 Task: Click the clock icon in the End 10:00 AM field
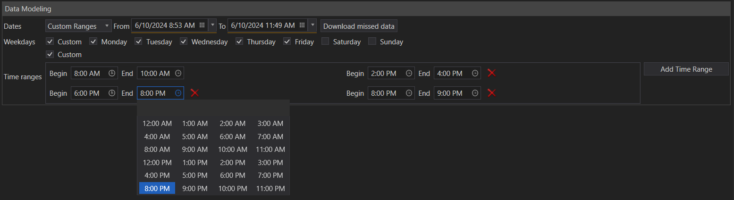click(178, 73)
